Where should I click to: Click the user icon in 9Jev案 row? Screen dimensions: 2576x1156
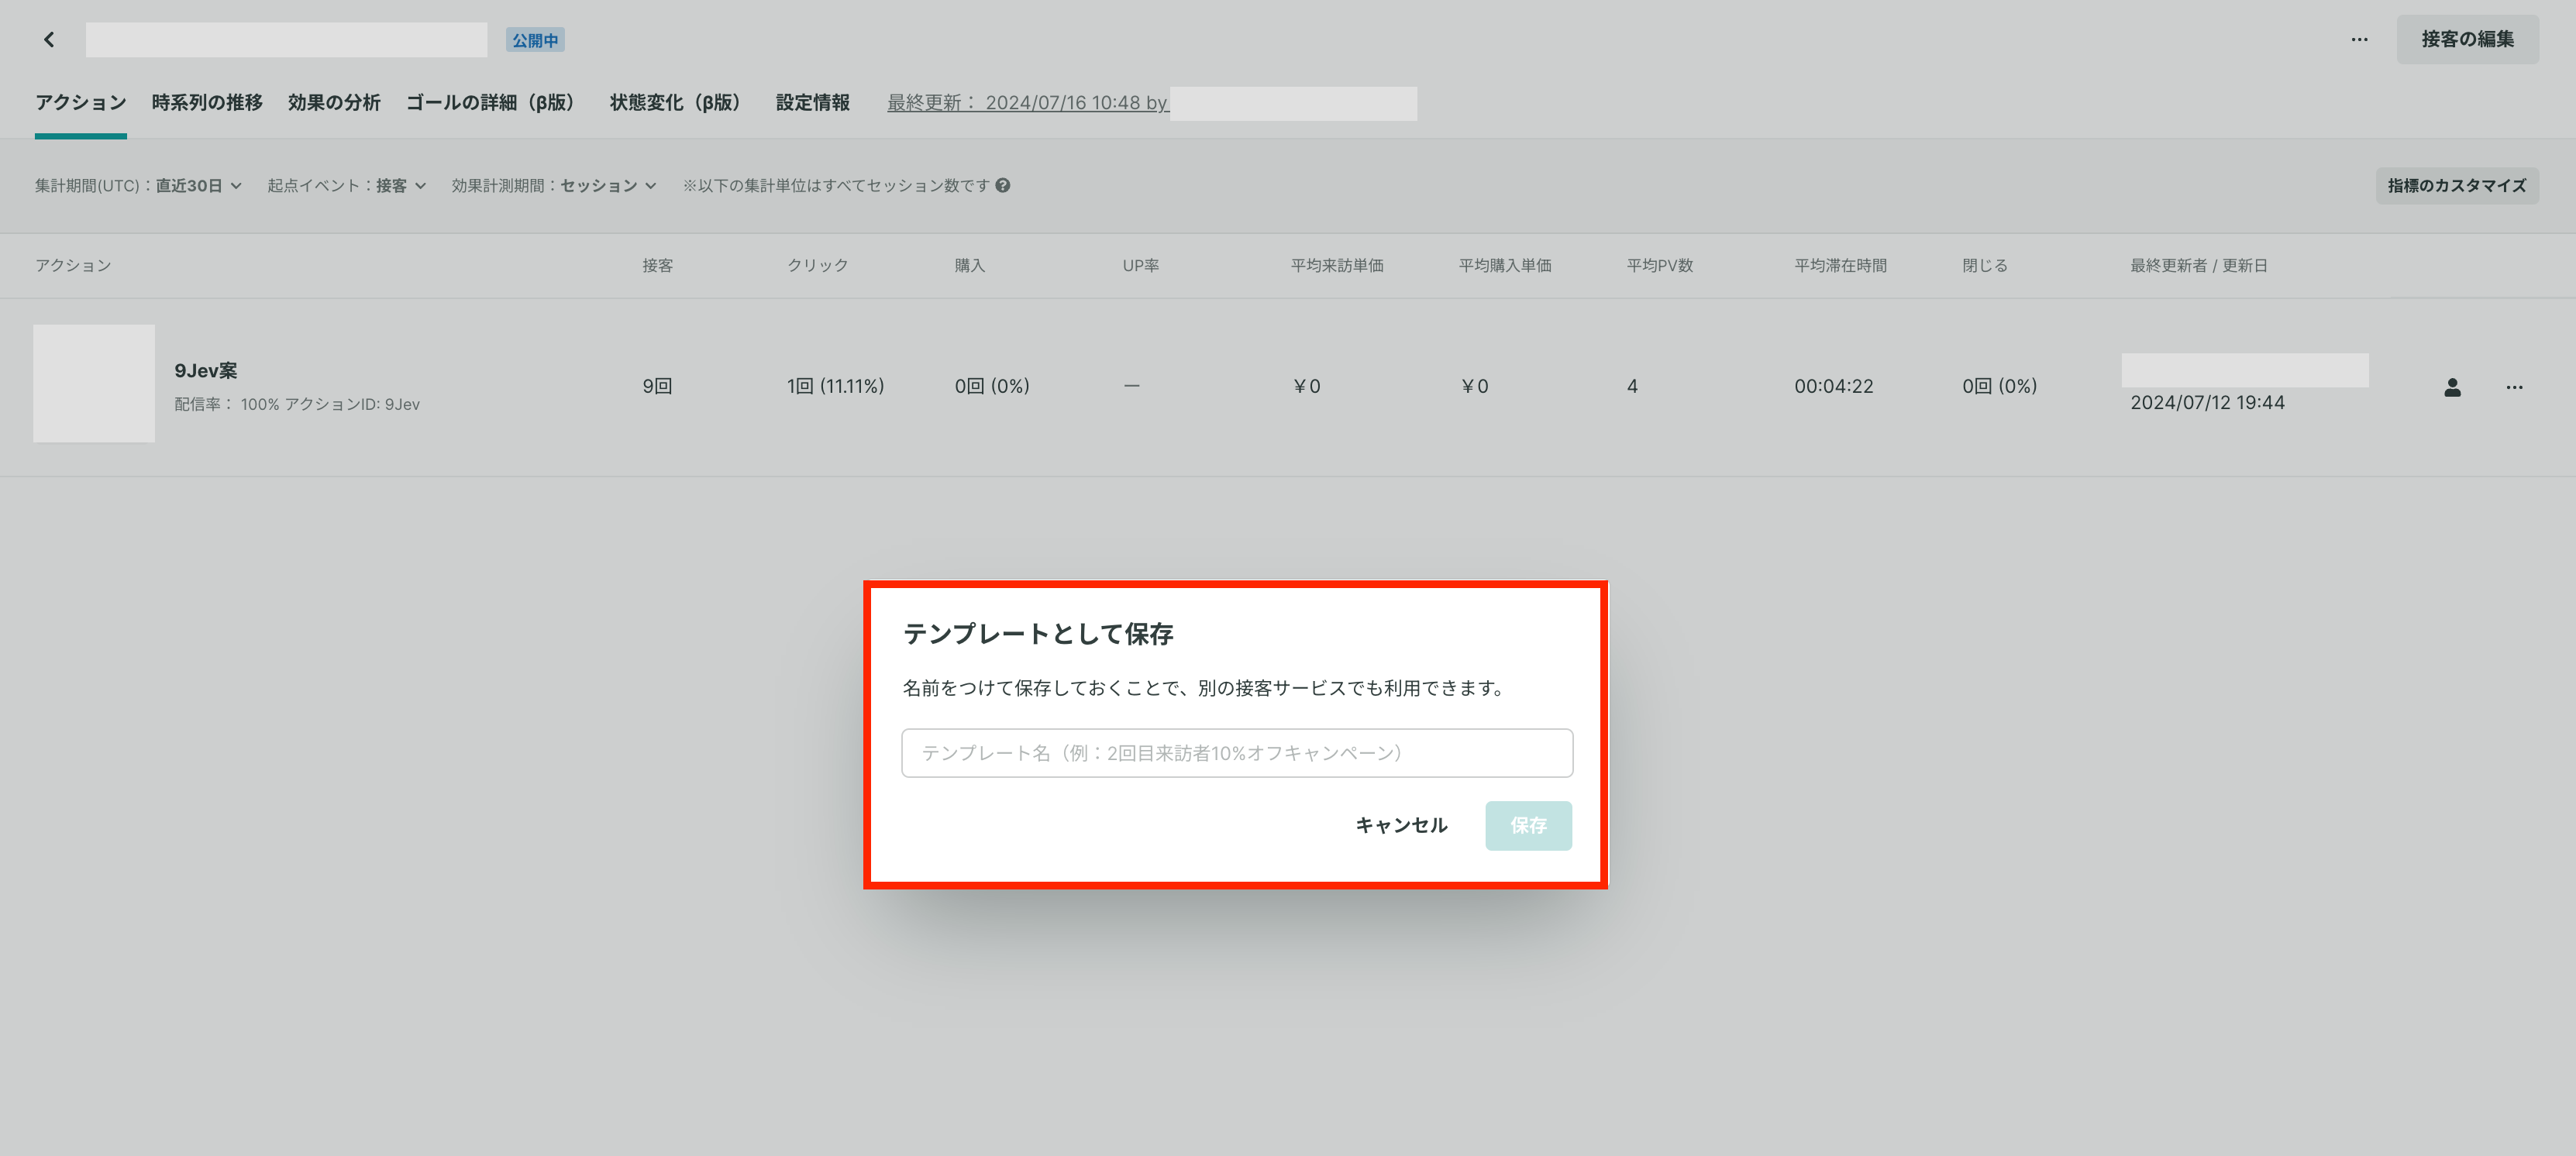click(2452, 387)
